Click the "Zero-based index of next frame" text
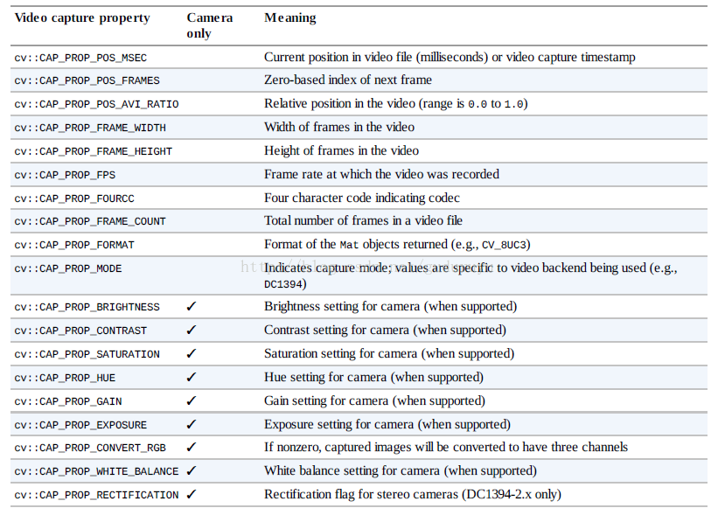The image size is (718, 515). pos(347,80)
